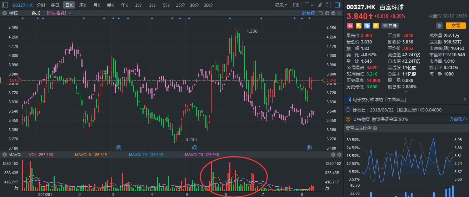
Task: Click the 升级账户 link
Action: (x=458, y=119)
